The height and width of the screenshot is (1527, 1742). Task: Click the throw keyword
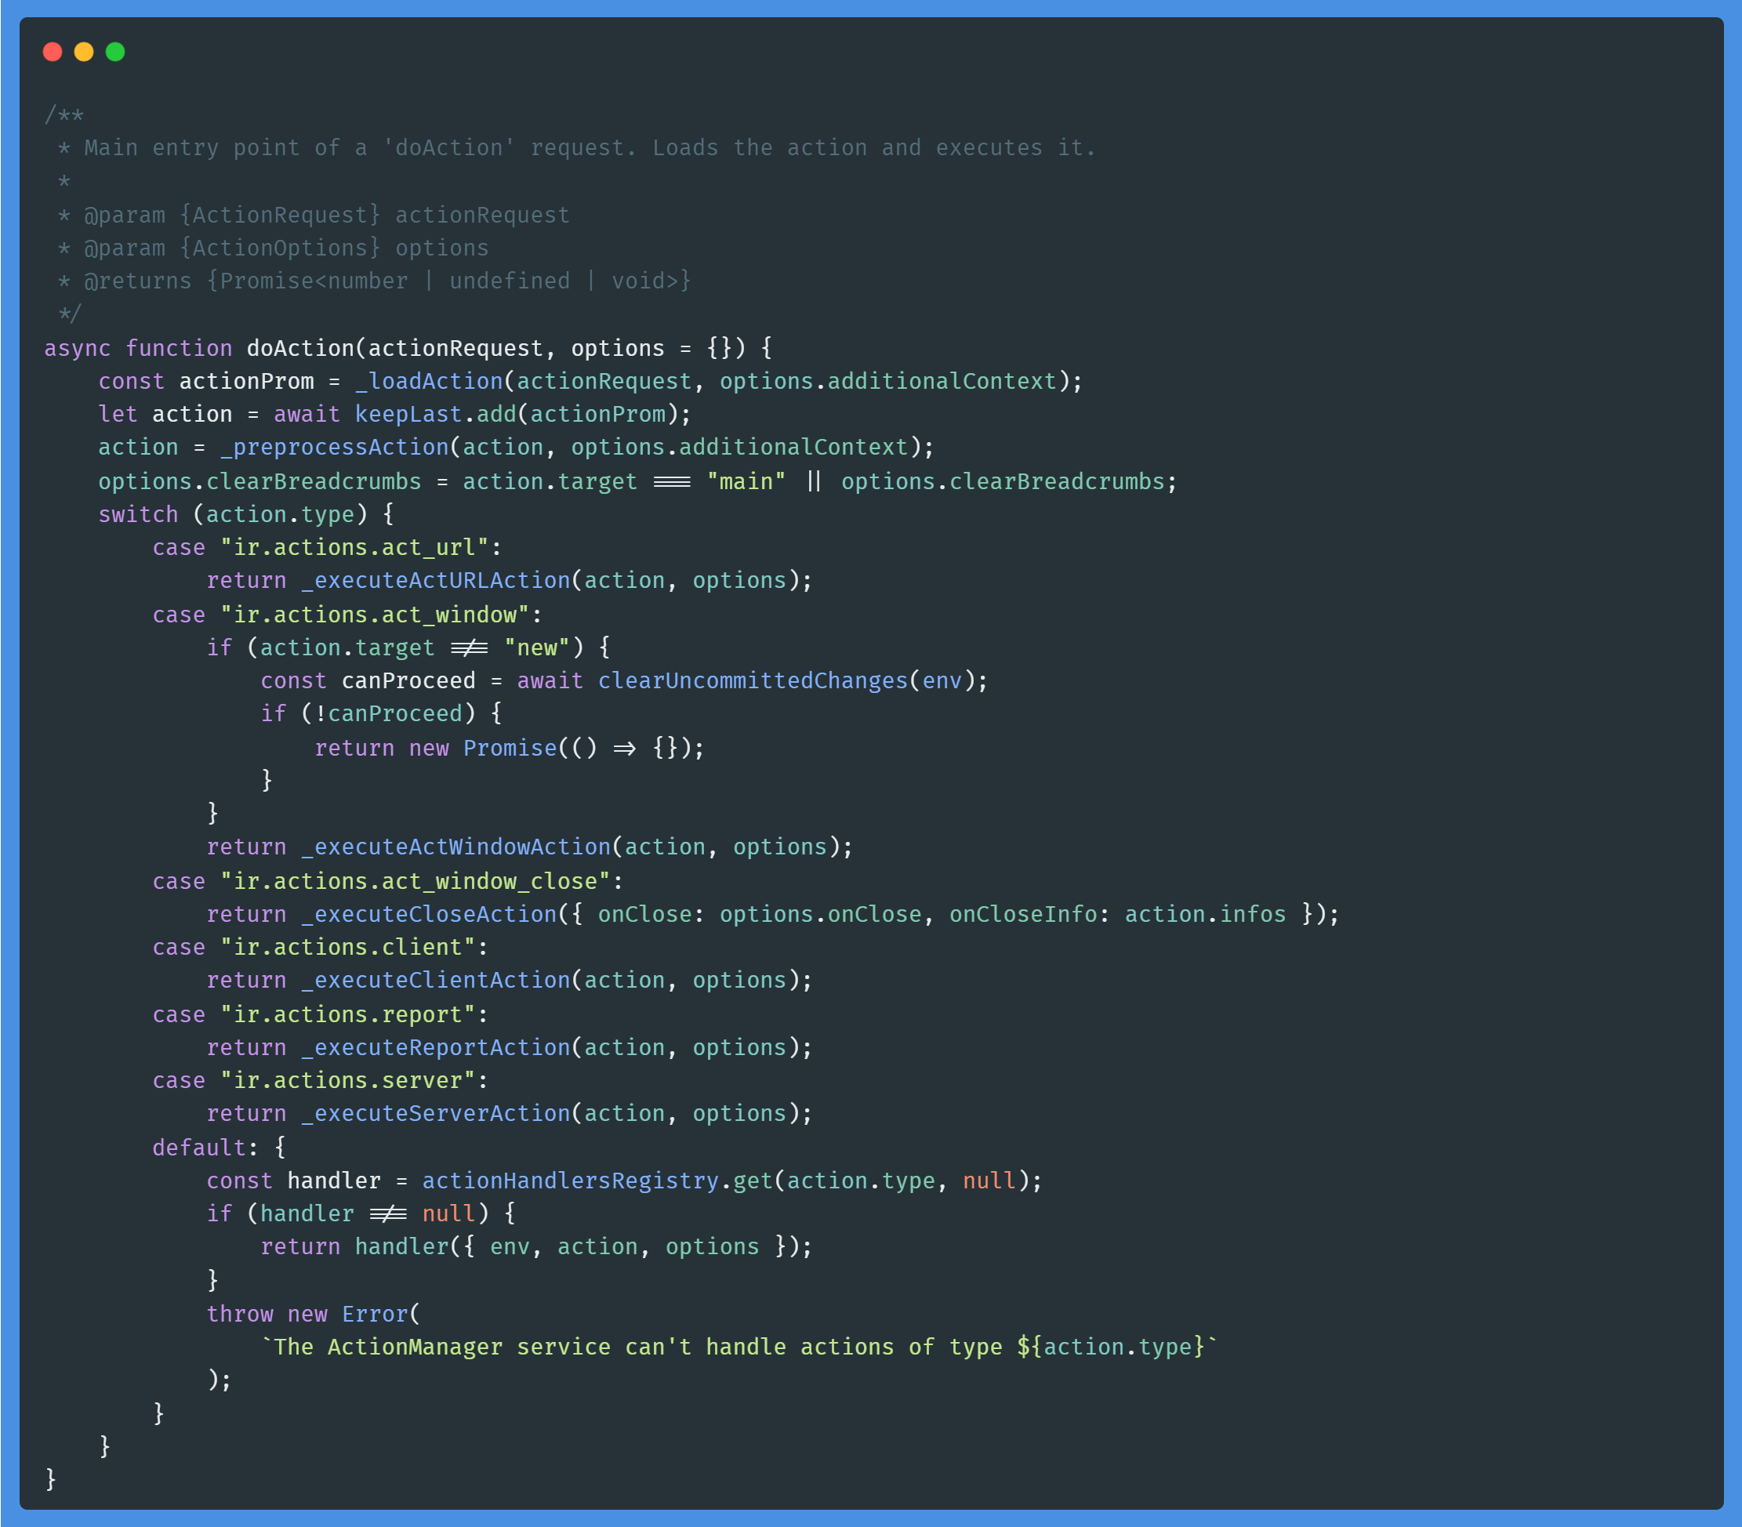click(239, 1314)
